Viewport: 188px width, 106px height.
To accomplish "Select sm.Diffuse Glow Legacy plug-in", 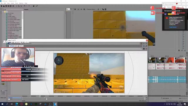I will [14, 30].
